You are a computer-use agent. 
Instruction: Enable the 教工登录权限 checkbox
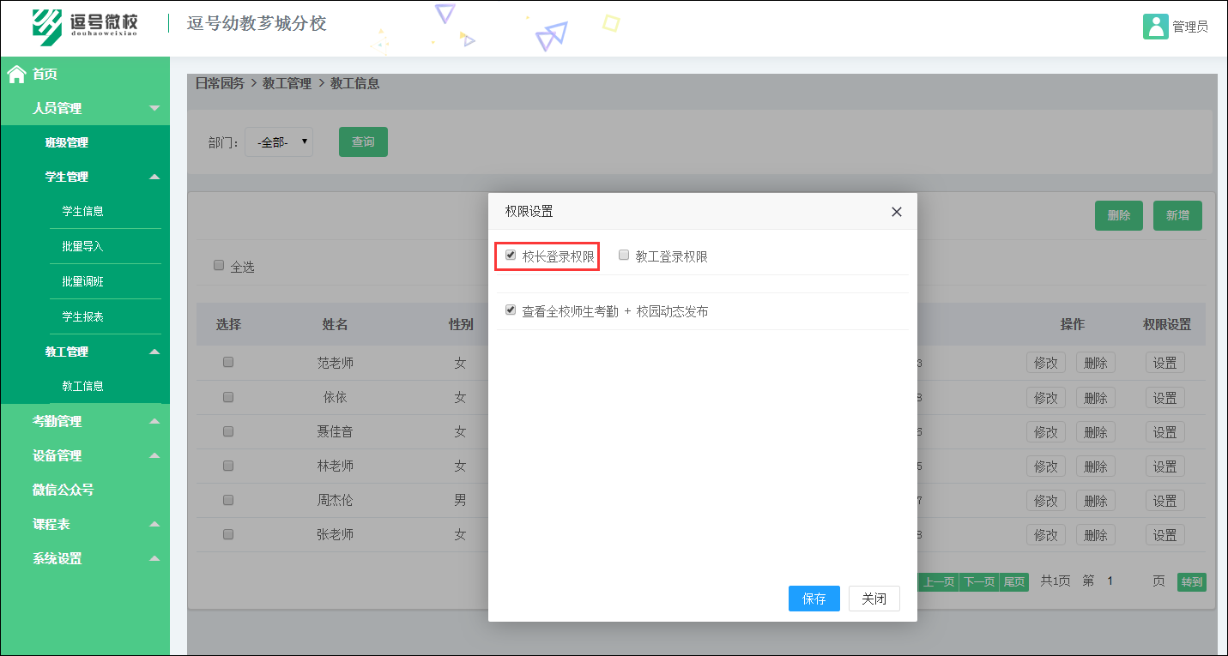pyautogui.click(x=623, y=255)
